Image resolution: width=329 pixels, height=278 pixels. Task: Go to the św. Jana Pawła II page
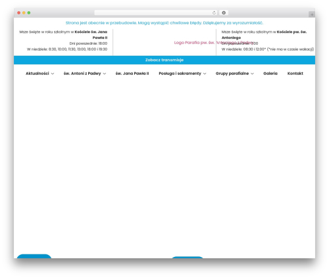click(x=132, y=74)
